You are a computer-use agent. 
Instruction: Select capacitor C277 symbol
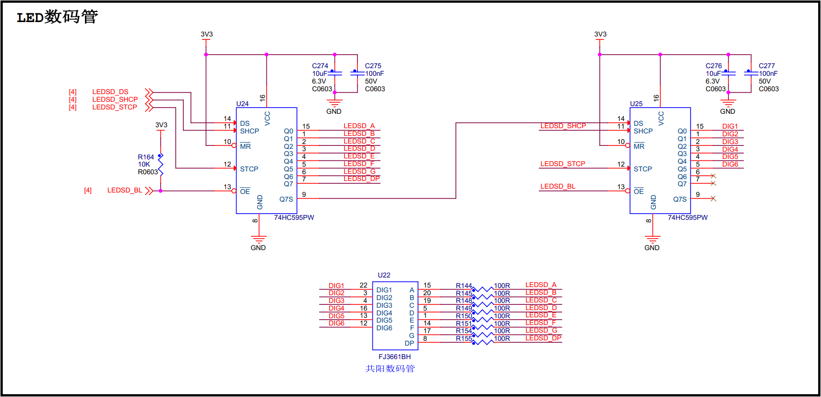point(751,73)
